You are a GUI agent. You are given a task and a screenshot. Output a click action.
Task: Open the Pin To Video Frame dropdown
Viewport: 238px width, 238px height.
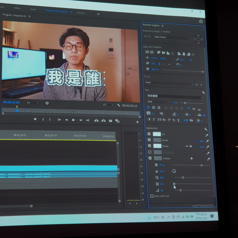(172, 38)
